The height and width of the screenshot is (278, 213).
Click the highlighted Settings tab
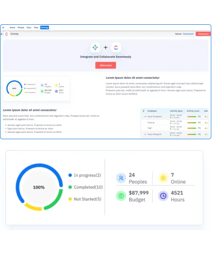(45, 28)
